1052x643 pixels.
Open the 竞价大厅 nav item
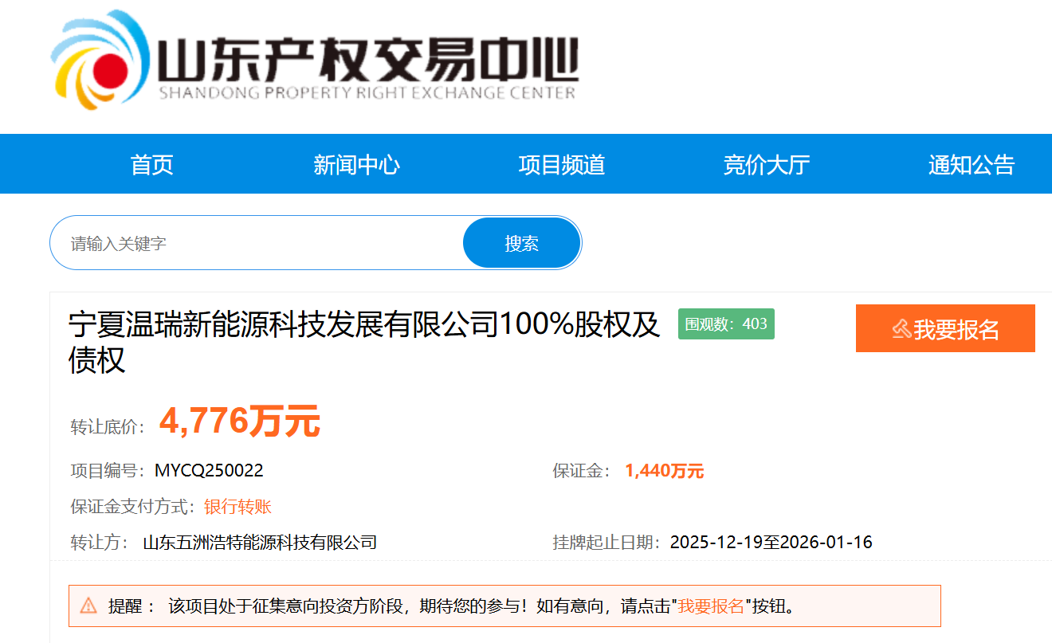pyautogui.click(x=766, y=165)
